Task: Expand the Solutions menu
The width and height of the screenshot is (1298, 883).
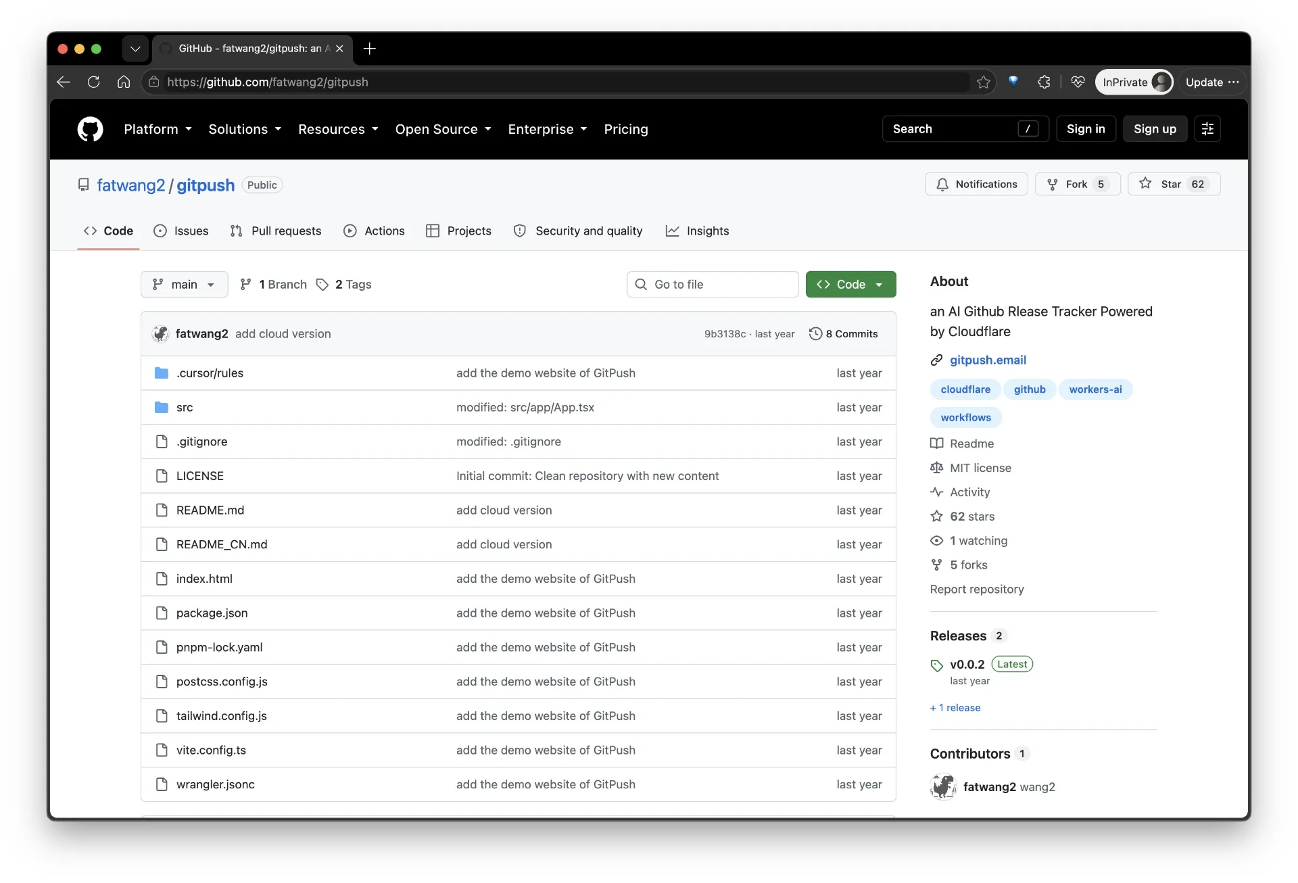Action: point(245,129)
